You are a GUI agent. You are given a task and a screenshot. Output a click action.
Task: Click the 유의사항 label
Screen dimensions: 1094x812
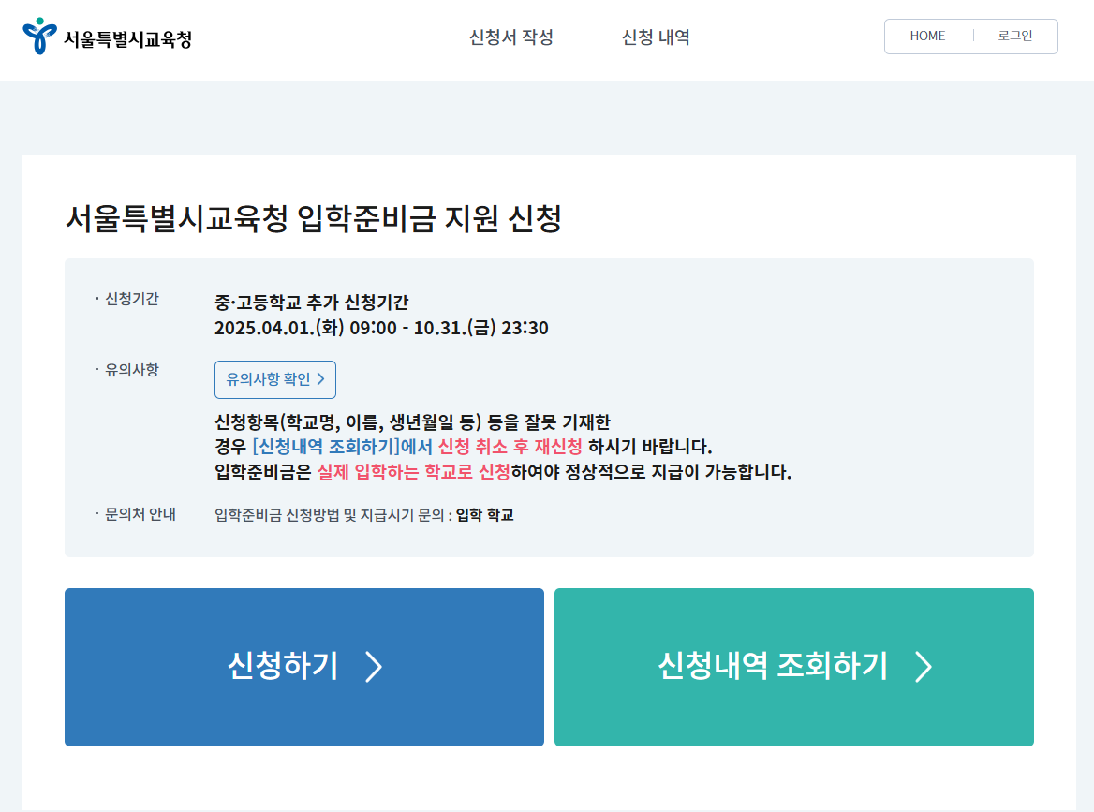[132, 371]
